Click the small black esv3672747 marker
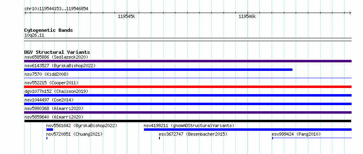The height and width of the screenshot is (154, 363). coord(159,138)
